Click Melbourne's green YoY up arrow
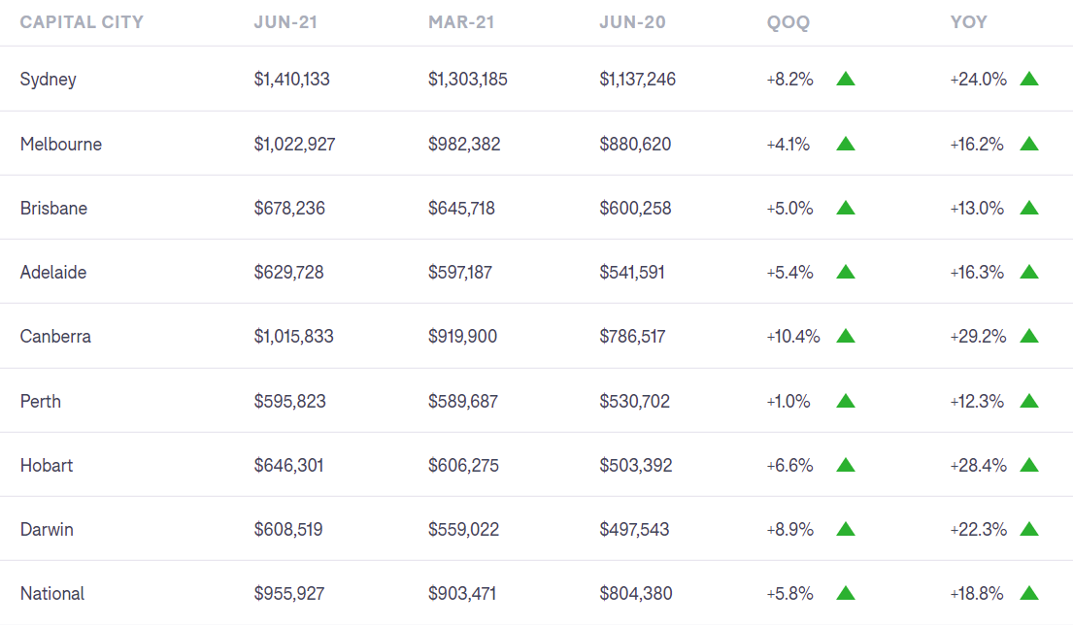This screenshot has width=1073, height=625. click(1029, 144)
